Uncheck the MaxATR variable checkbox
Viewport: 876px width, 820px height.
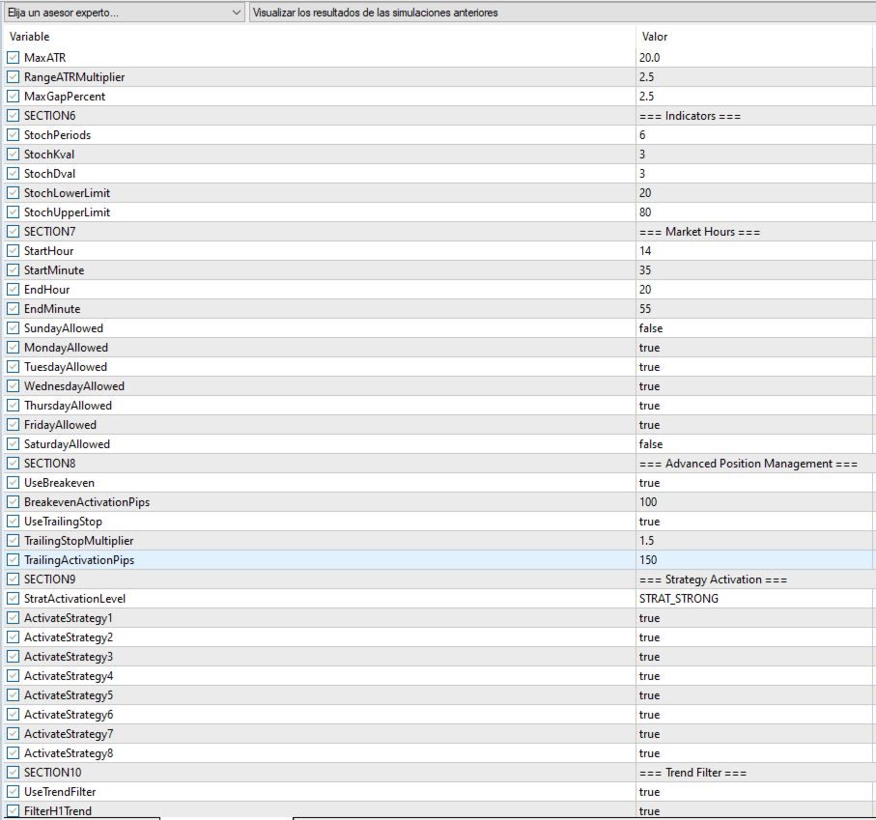pyautogui.click(x=13, y=58)
